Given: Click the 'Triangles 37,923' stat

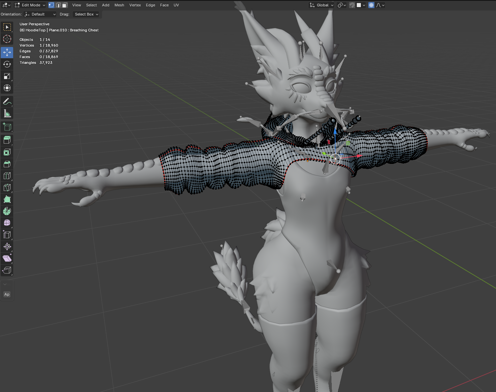Looking at the screenshot, I should 36,63.
